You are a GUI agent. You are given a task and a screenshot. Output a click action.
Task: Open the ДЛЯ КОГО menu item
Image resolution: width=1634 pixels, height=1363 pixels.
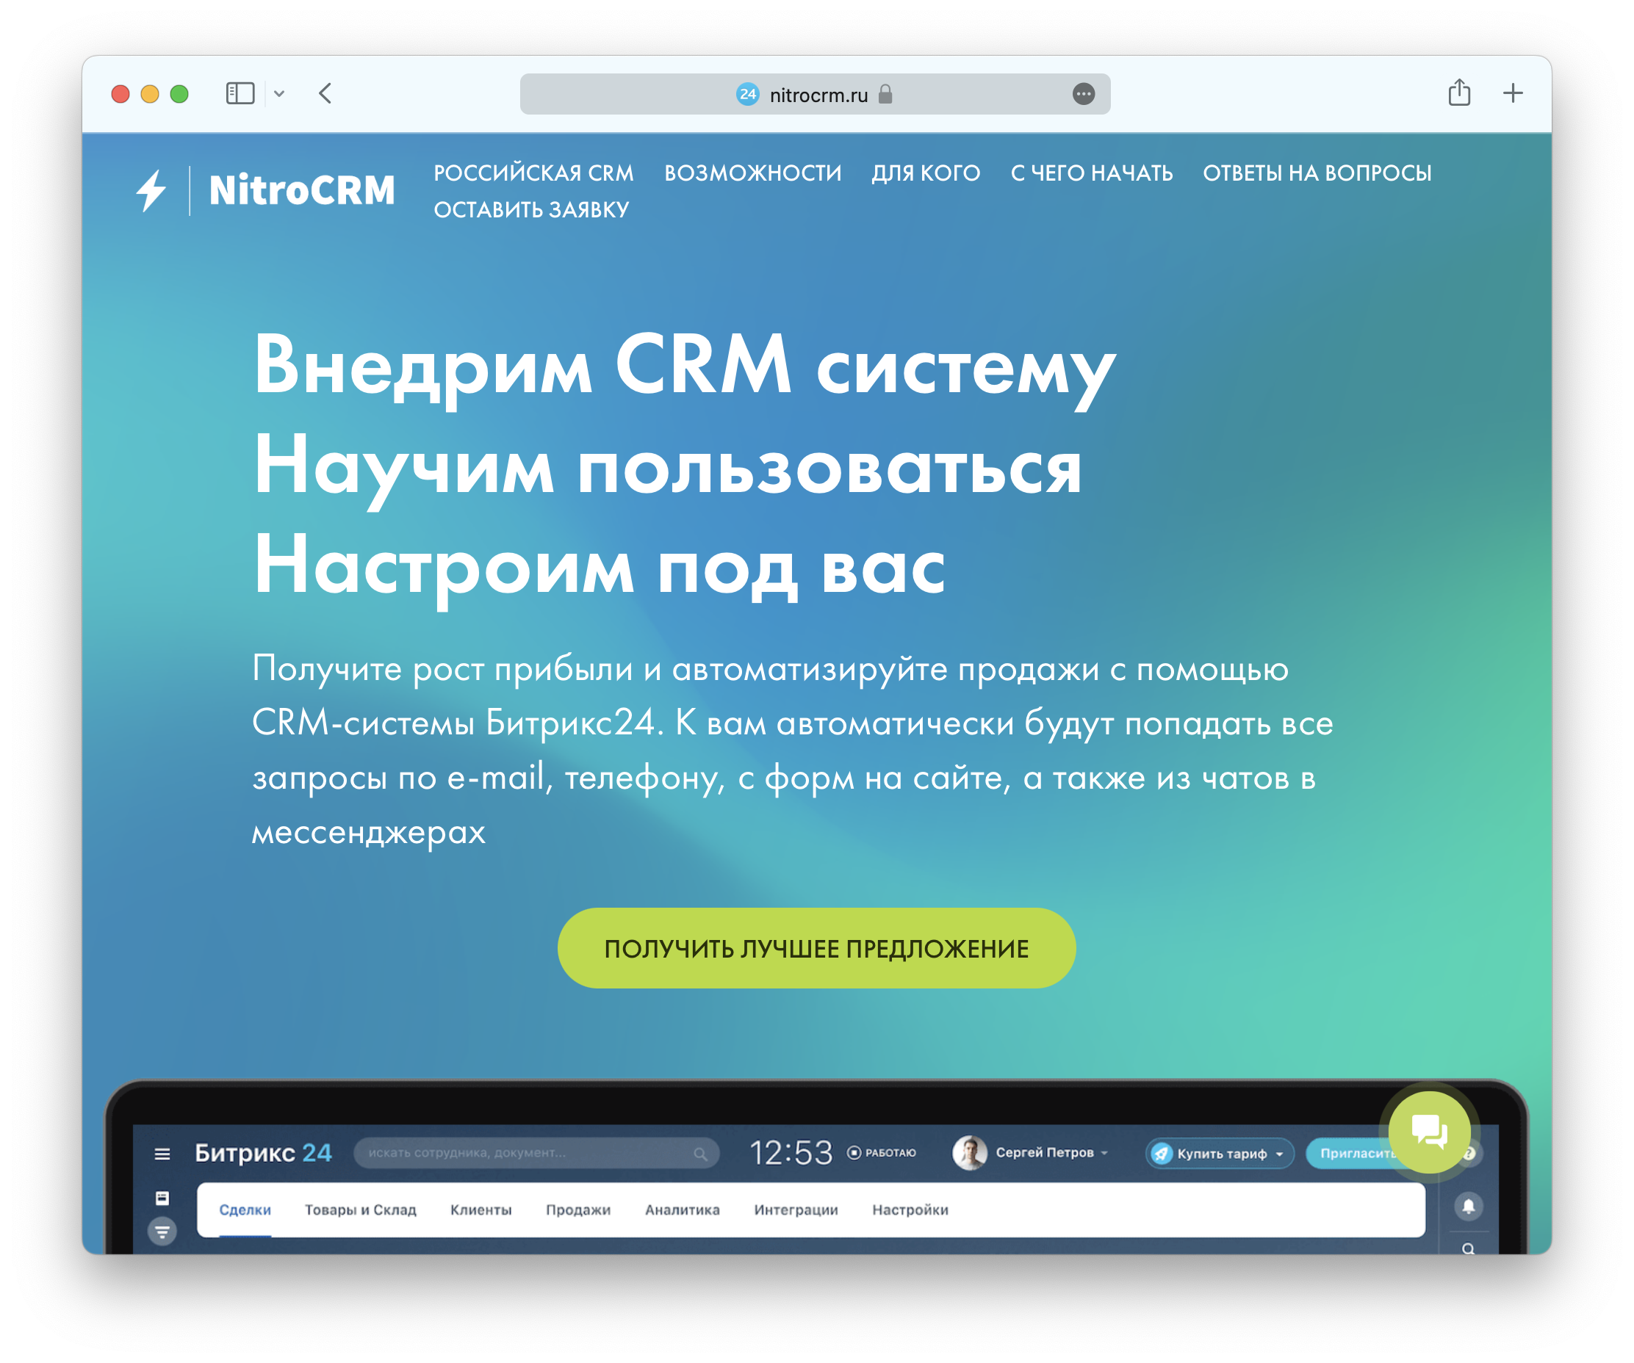click(926, 173)
